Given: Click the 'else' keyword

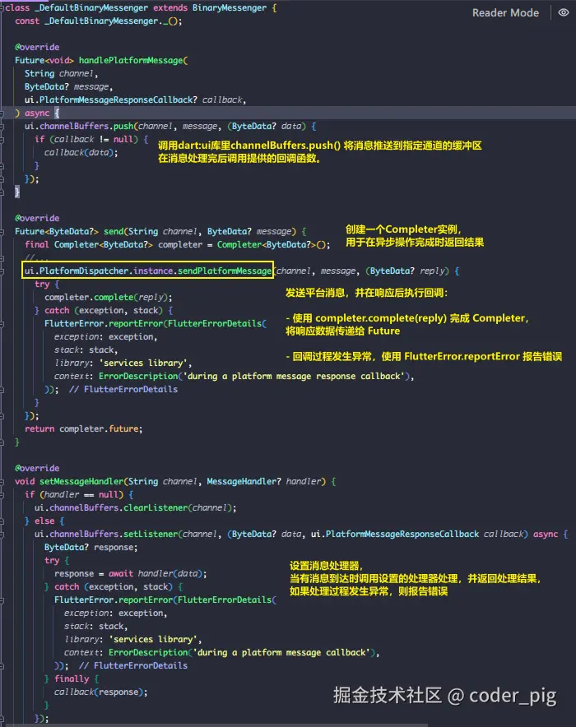Looking at the screenshot, I should coord(44,521).
